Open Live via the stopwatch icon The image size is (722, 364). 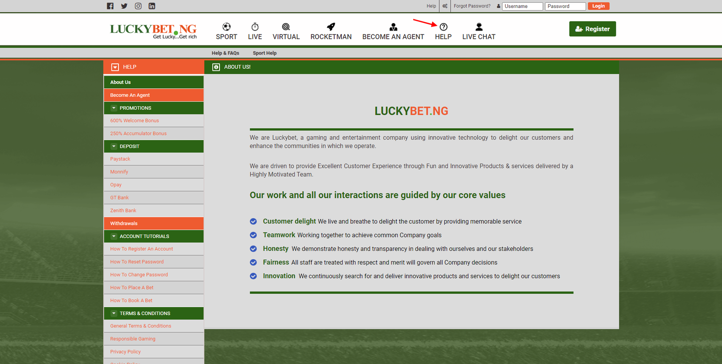tap(255, 27)
